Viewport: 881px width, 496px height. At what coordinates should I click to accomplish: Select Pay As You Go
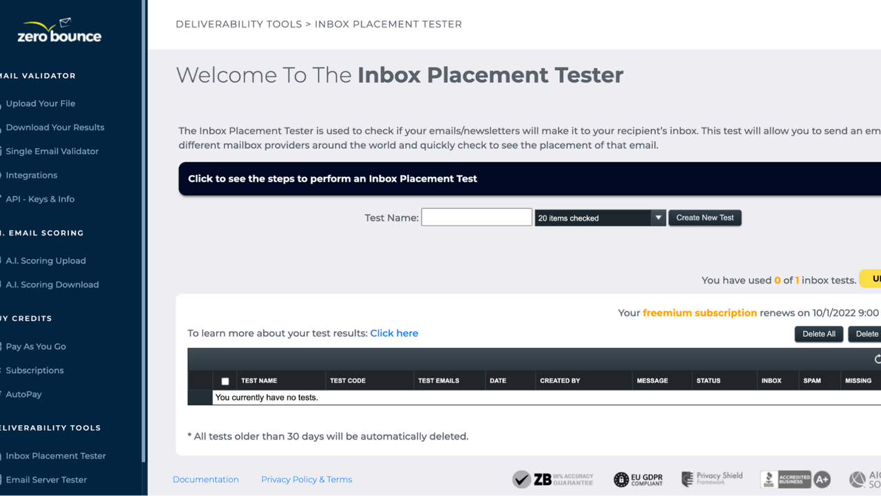tap(36, 347)
